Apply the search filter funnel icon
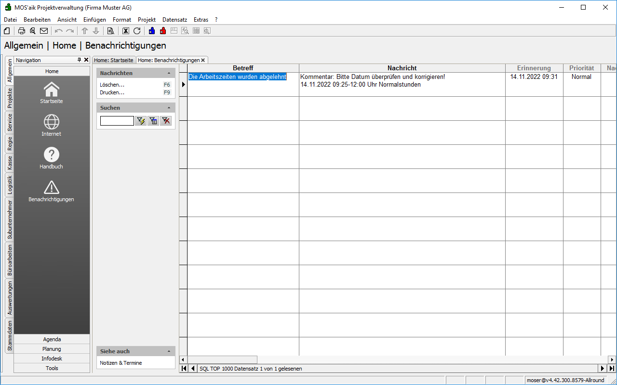 click(141, 121)
